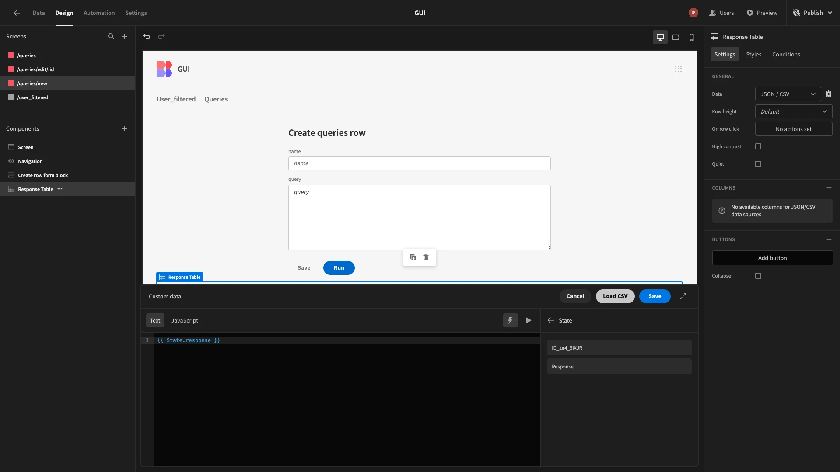
Task: Click the name input field
Action: click(419, 163)
